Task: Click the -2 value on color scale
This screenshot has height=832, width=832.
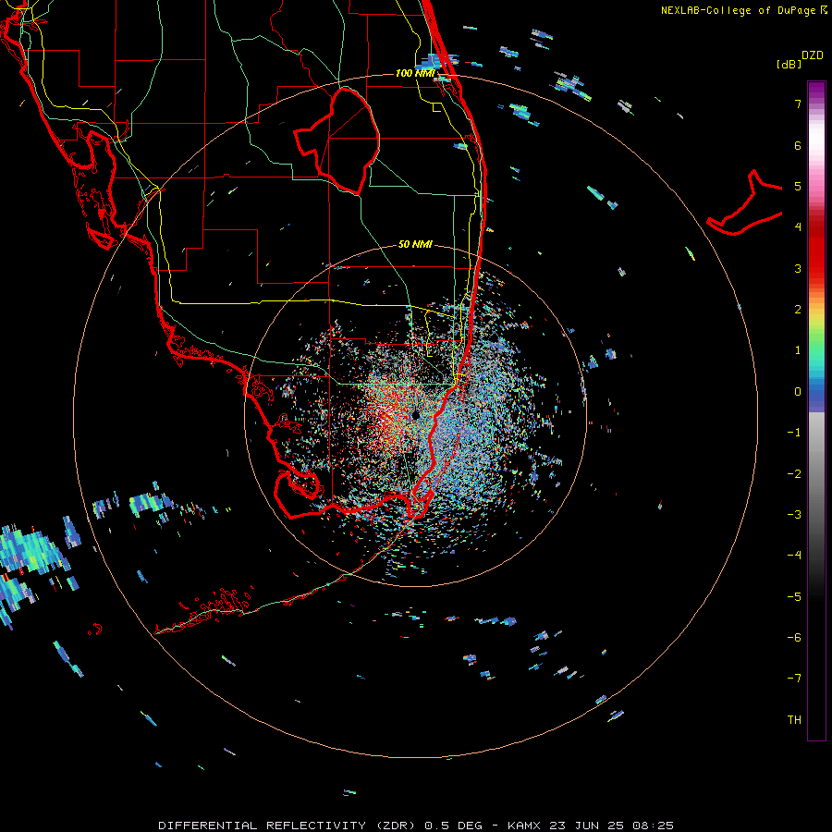Action: click(794, 473)
